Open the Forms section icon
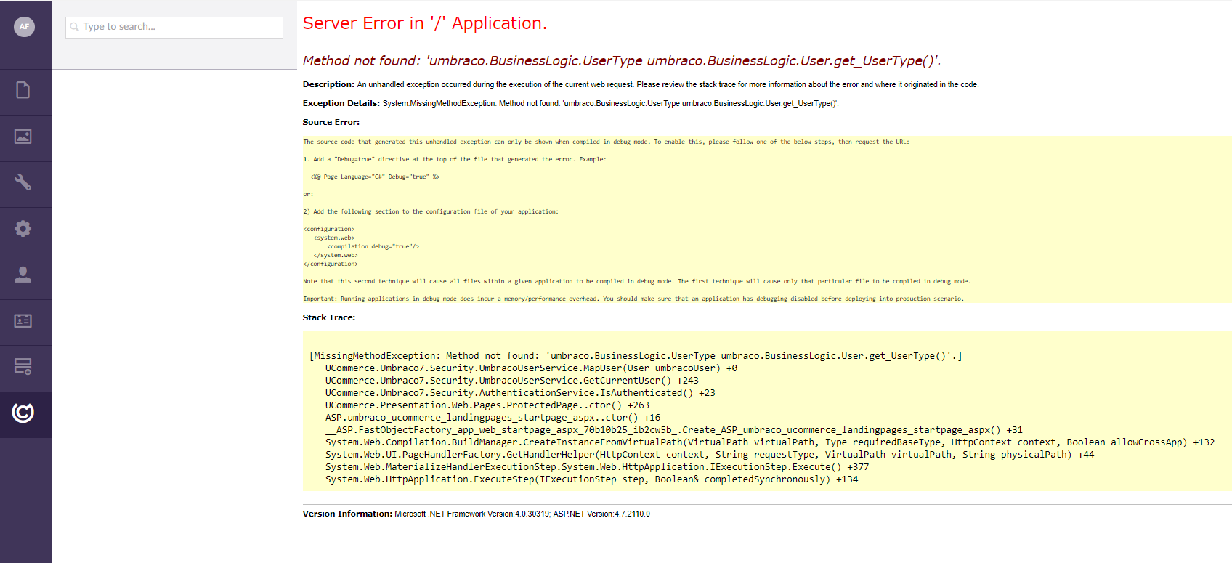 pyautogui.click(x=23, y=366)
